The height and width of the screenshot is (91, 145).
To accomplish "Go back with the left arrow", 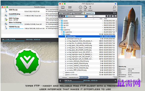I will [x=60, y=16].
